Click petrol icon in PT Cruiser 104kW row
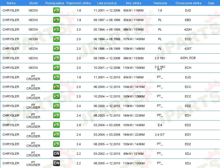Screen dimensions: 220x168 (56, 87)
